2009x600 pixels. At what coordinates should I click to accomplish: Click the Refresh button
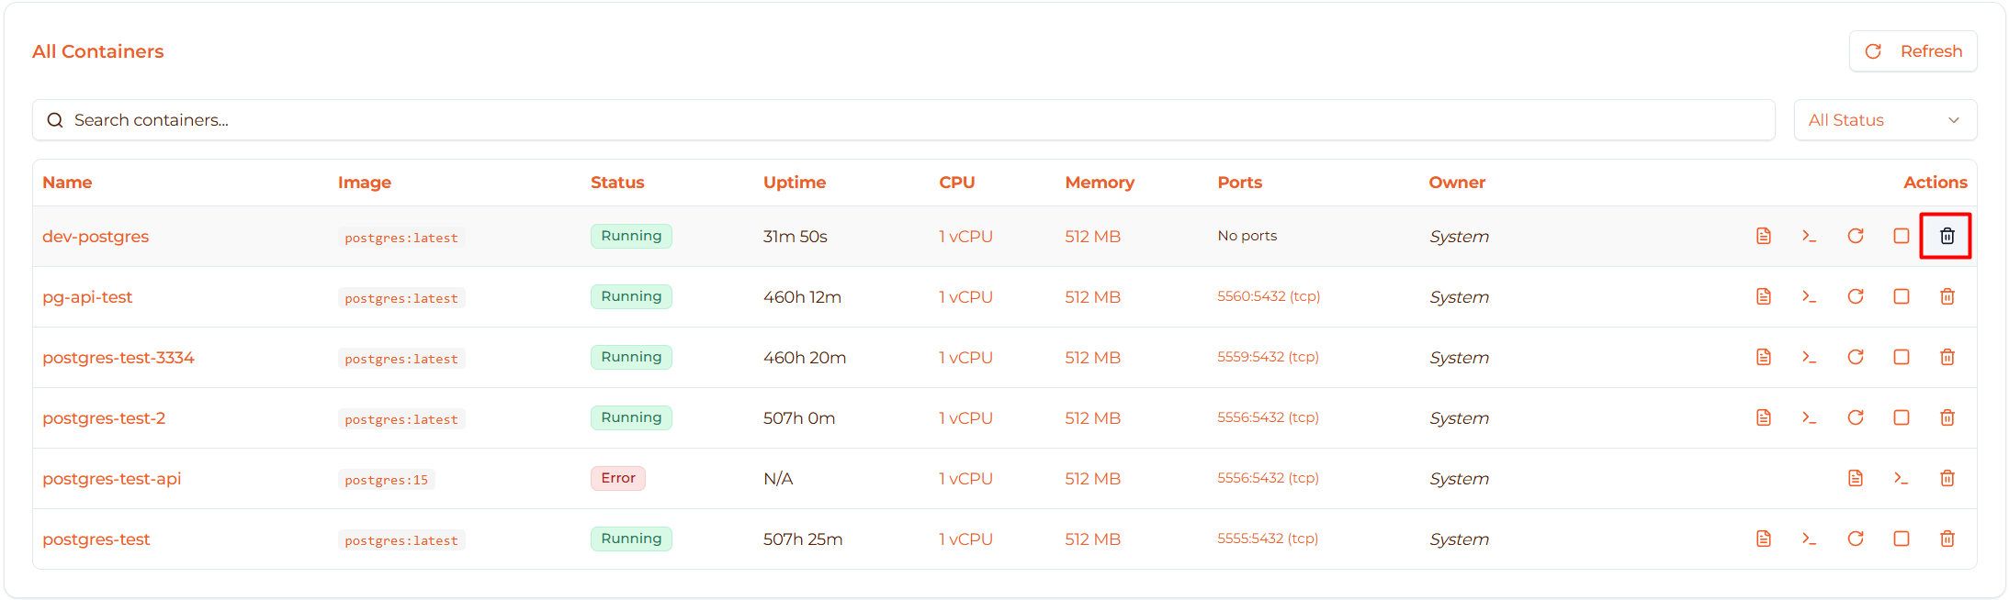point(1913,51)
